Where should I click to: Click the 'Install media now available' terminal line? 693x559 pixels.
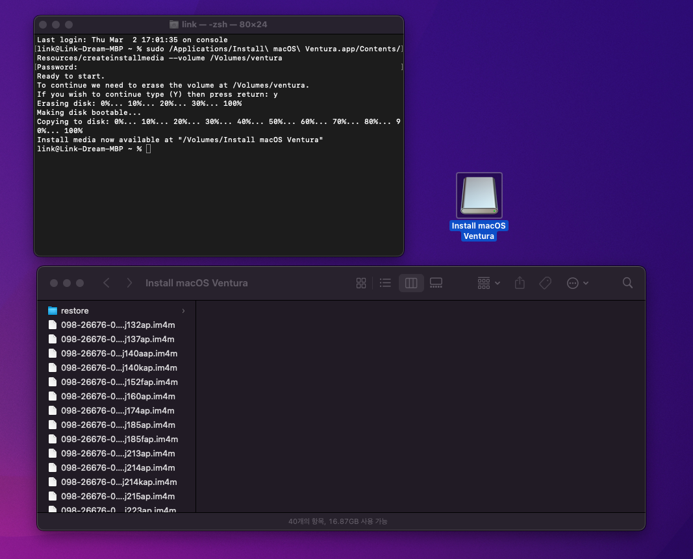(180, 140)
